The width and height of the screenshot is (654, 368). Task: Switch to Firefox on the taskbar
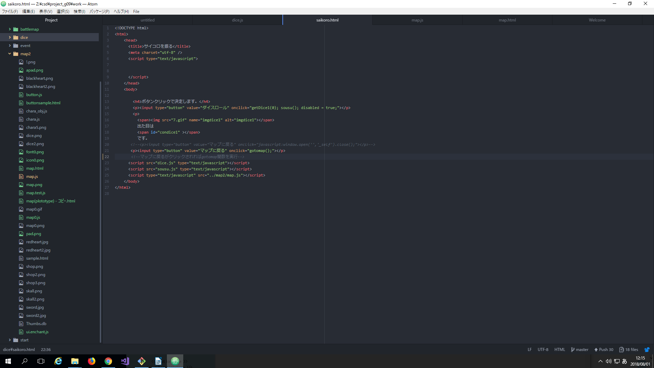point(91,361)
